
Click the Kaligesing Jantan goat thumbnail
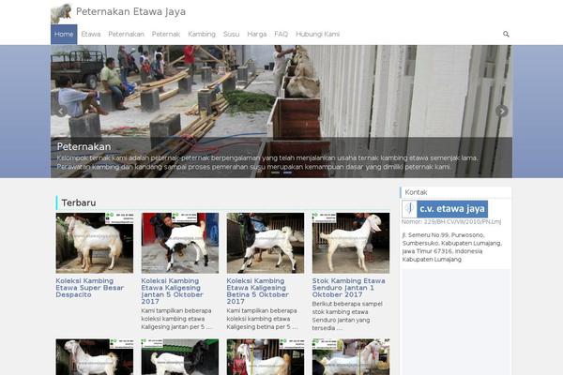tap(180, 243)
